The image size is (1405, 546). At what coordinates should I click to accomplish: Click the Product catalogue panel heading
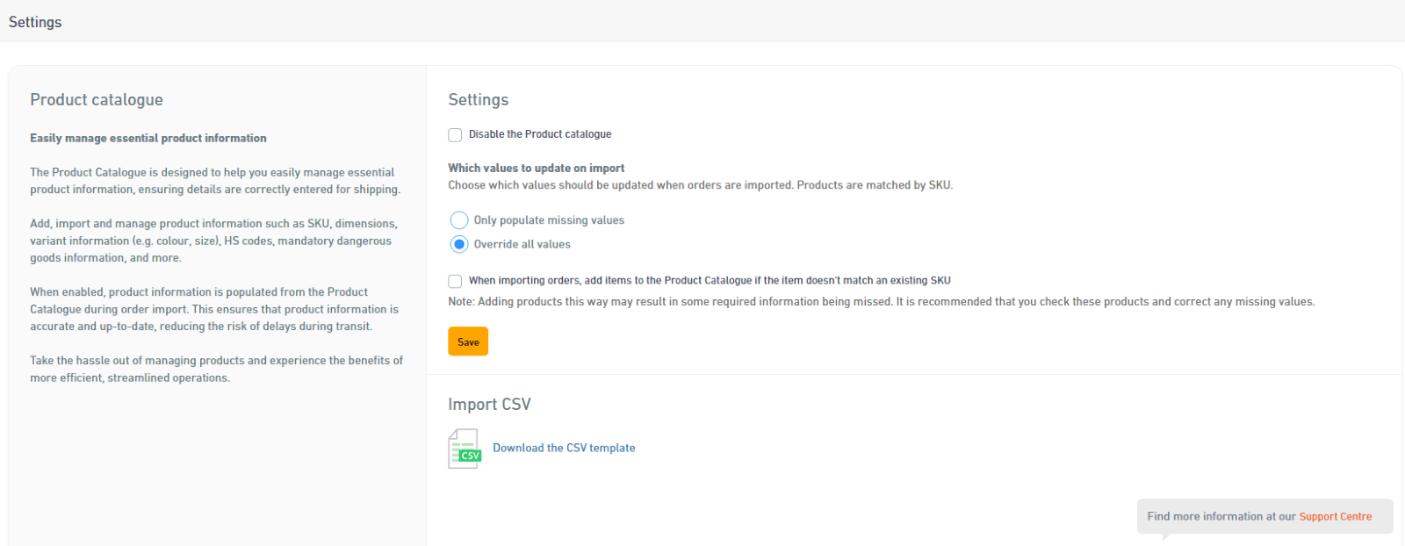97,99
